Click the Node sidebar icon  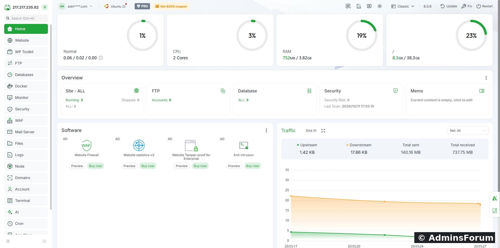(x=10, y=166)
